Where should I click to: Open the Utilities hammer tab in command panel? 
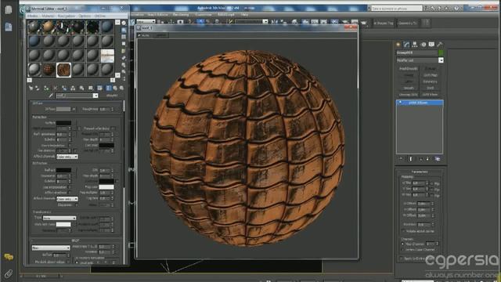(440, 45)
